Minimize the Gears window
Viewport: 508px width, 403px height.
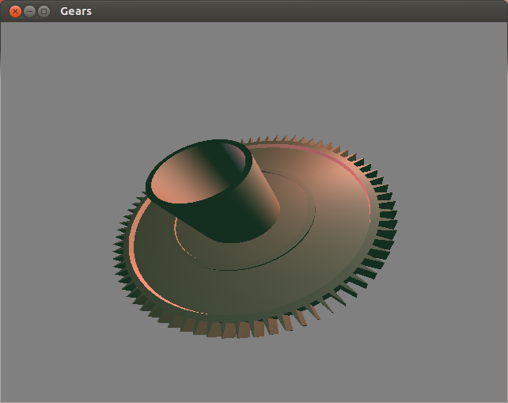click(x=29, y=11)
